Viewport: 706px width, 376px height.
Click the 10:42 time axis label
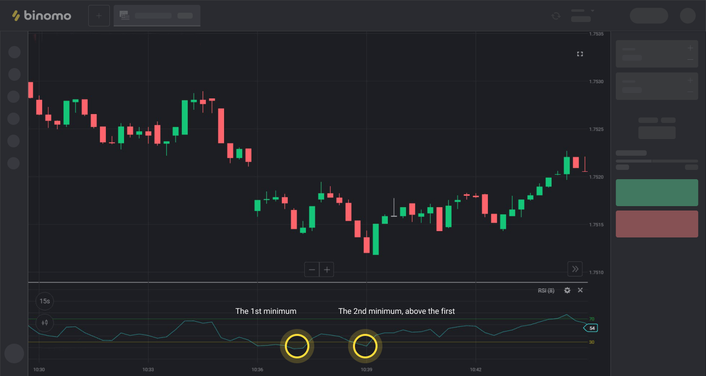(x=476, y=370)
